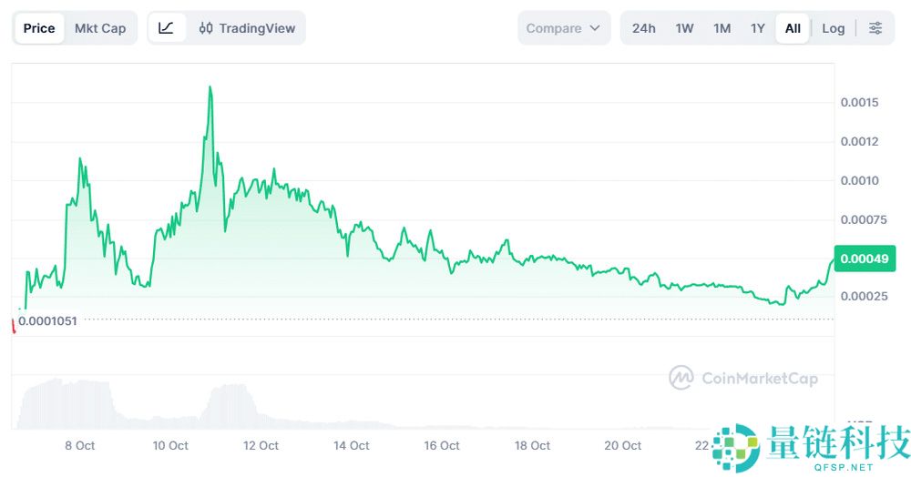This screenshot has height=477, width=911.
Task: Select the line chart icon
Action: [x=166, y=28]
